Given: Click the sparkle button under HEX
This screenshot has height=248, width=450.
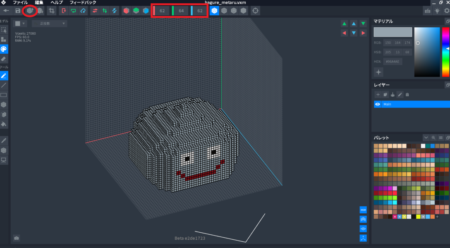Looking at the screenshot, I should pyautogui.click(x=378, y=72).
